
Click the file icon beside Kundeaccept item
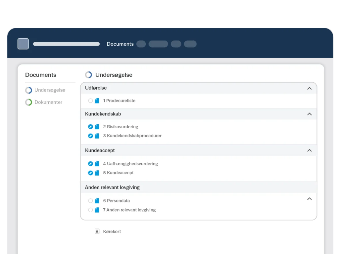[x=97, y=173]
